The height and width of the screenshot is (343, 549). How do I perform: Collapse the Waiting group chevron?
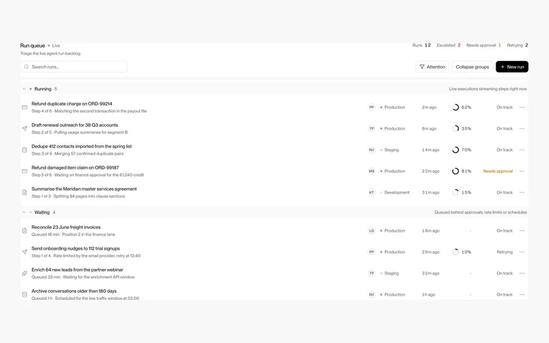coord(24,213)
